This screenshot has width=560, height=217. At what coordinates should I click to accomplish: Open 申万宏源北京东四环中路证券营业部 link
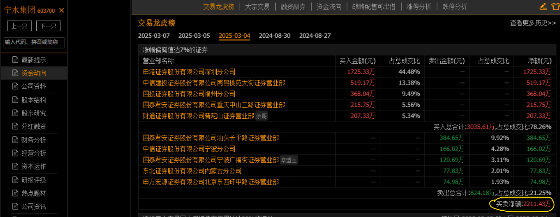[211, 182]
